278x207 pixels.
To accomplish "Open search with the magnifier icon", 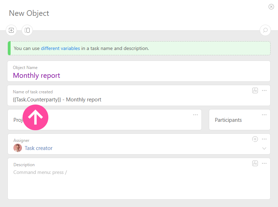I will (265, 30).
